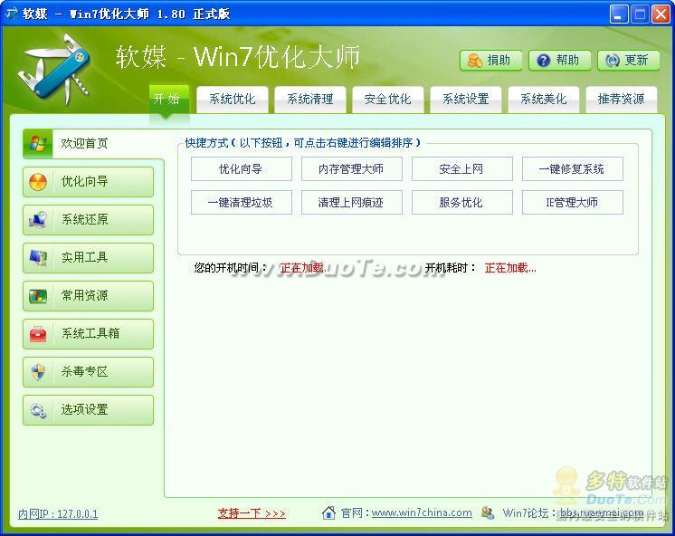Click the 常用资源 Windows flag icon
The image size is (675, 536).
(x=38, y=295)
